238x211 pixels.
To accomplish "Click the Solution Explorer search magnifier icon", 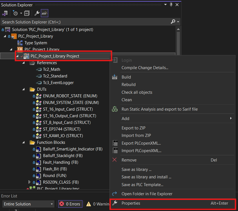I will tap(173, 22).
